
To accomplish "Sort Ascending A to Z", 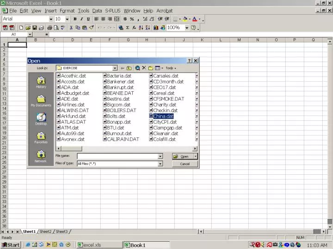I will point(141,28).
